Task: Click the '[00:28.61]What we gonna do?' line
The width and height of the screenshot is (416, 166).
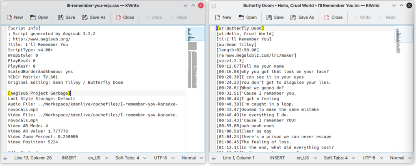Action: (250, 88)
